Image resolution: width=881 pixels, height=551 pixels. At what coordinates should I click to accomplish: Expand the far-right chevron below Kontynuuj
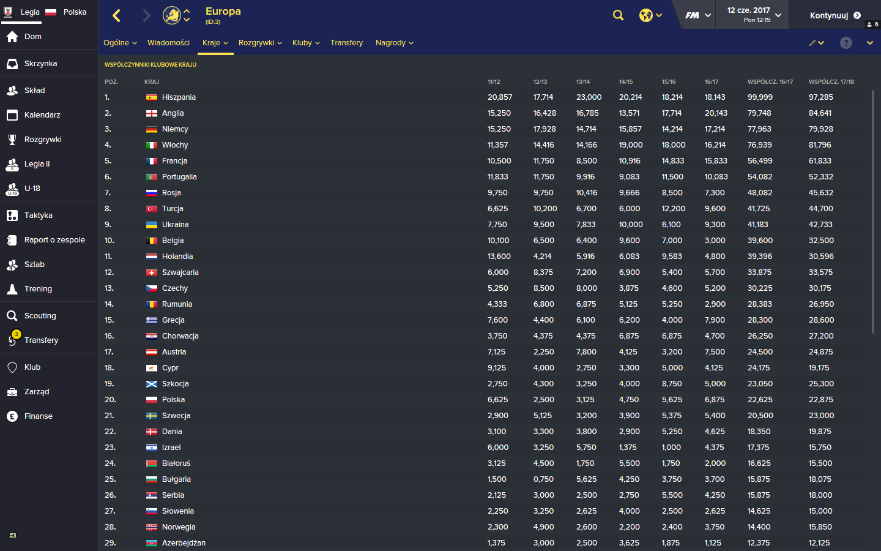869,43
